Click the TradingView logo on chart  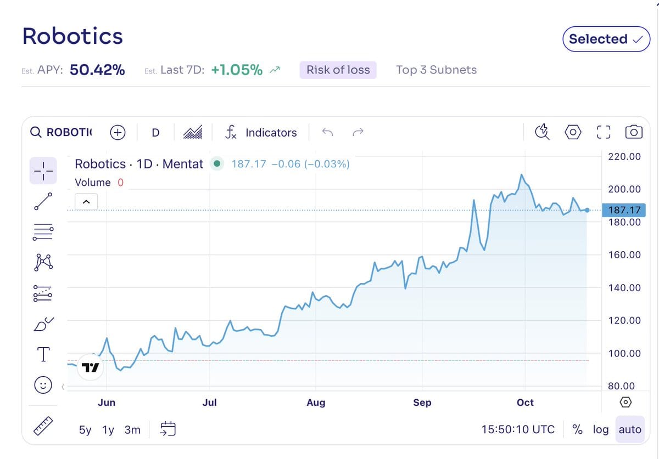coord(91,367)
